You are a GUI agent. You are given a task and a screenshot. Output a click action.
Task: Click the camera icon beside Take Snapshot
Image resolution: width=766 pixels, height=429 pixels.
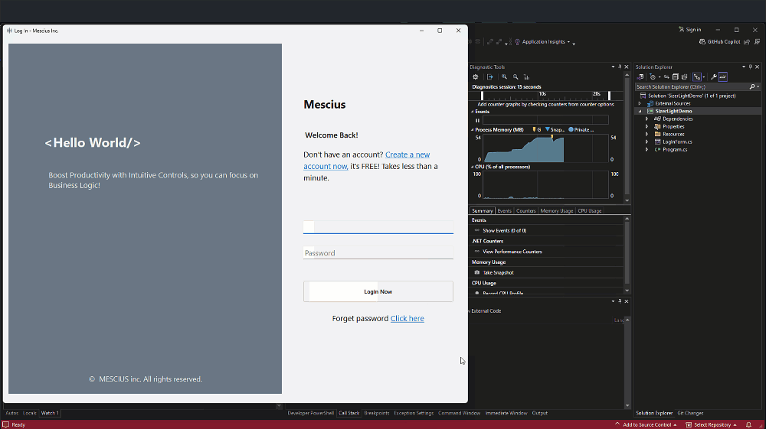tap(477, 272)
